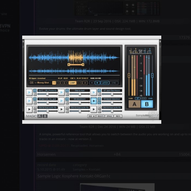Image resolution: width=191 pixels, height=191 pixels.
Task: Click the blue B gain fader handle
Action: [152, 75]
